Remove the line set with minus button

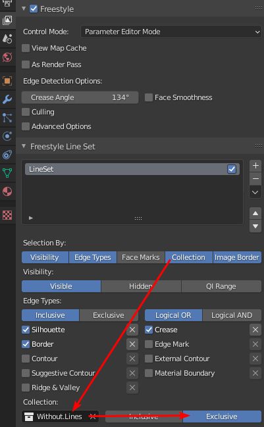(255, 179)
